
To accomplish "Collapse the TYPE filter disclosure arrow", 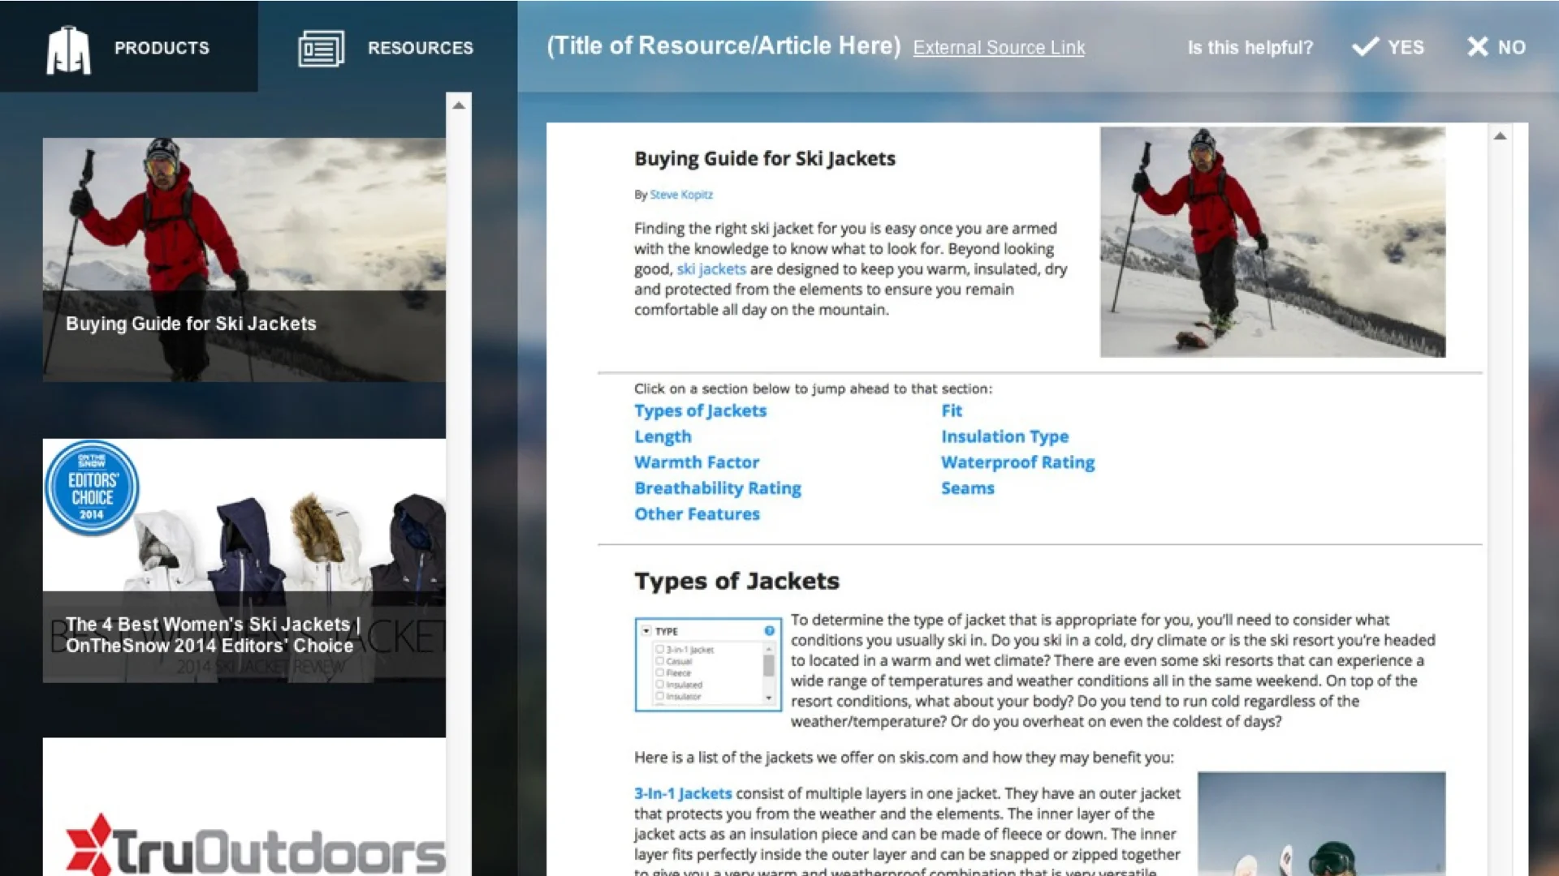I will (x=646, y=630).
